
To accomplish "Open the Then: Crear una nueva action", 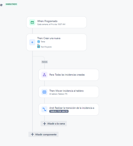I will click(x=57, y=42).
